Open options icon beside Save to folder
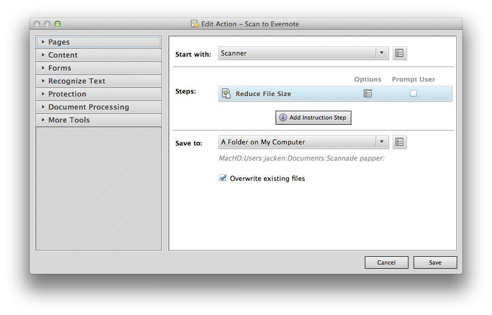The height and width of the screenshot is (315, 492). coord(399,142)
